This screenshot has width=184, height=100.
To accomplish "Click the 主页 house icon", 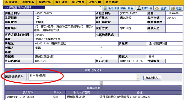I will click(157, 8).
